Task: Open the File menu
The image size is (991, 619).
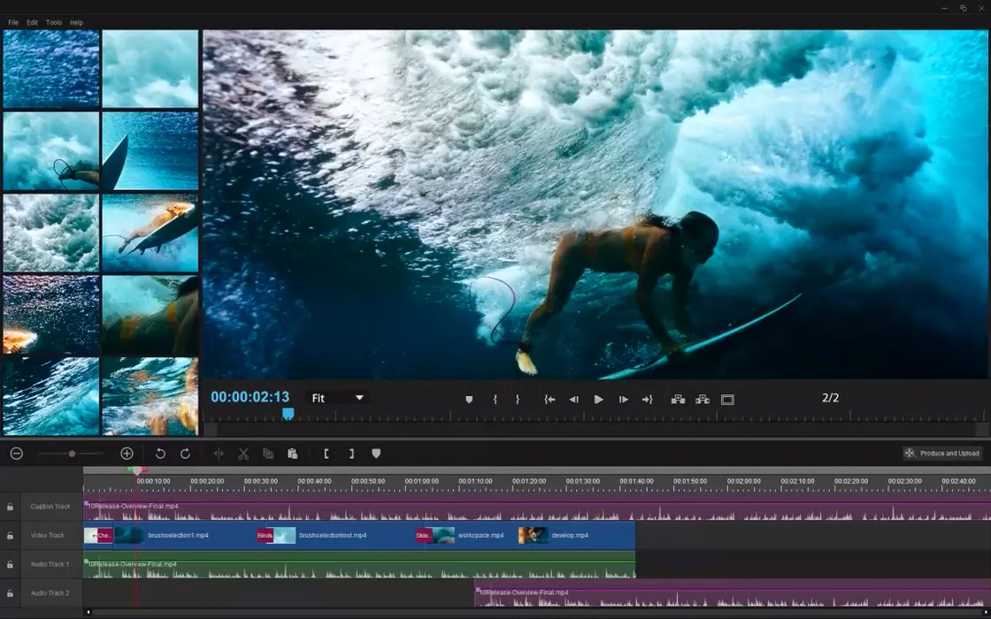Action: (13, 22)
